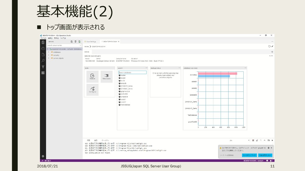The image size is (305, 171).
Task: Open Task History clock icon in sidebar
Action: coord(43,48)
